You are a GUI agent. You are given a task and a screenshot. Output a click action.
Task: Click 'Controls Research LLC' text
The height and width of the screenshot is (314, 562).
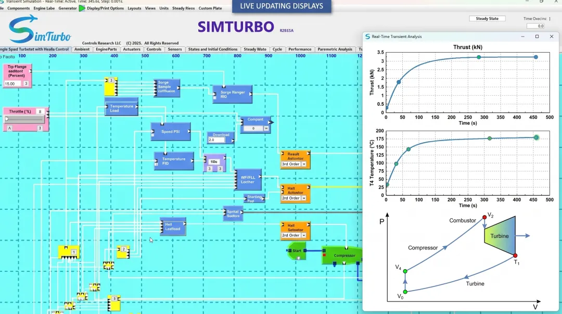pyautogui.click(x=101, y=43)
